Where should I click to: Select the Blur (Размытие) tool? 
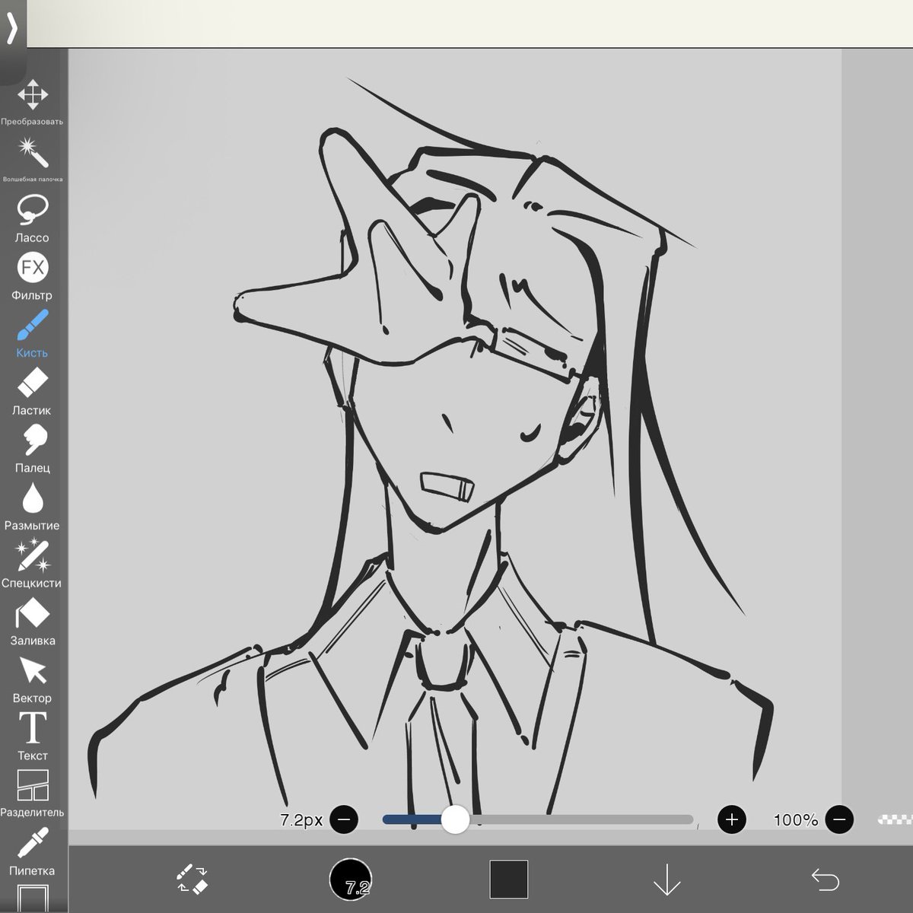click(x=32, y=507)
